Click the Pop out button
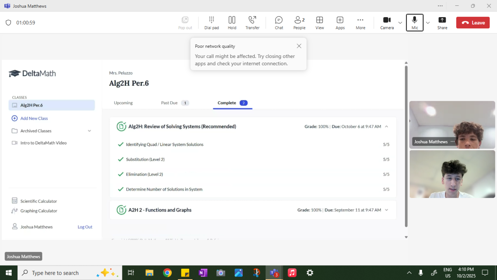 [185, 23]
